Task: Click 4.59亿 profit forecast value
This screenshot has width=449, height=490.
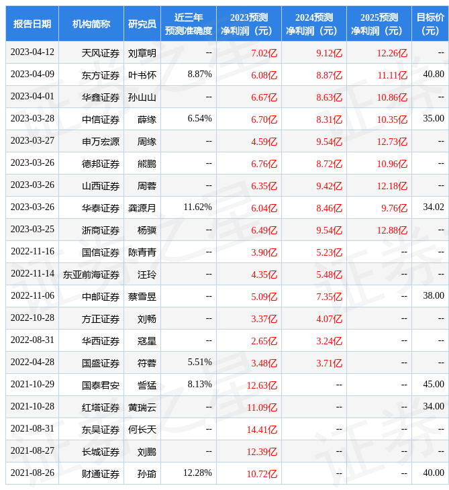Action: pos(264,142)
